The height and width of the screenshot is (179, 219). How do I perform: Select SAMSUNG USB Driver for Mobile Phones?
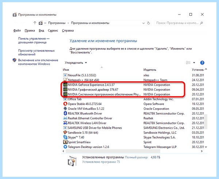coord(133,128)
